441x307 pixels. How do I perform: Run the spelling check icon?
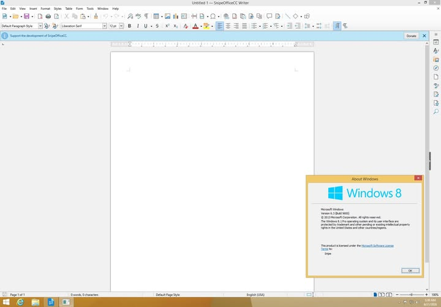[x=138, y=17]
